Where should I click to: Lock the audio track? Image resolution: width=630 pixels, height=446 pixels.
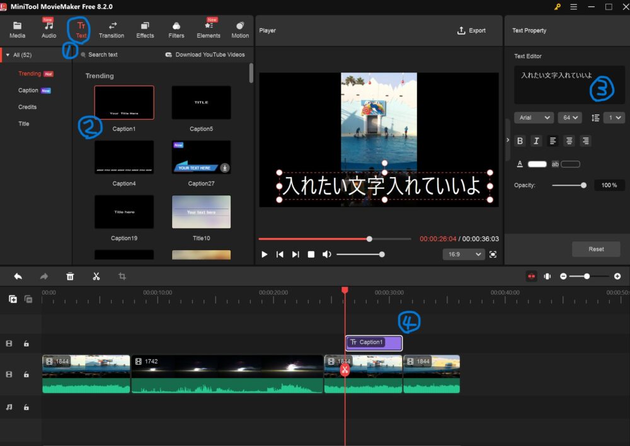pyautogui.click(x=26, y=408)
